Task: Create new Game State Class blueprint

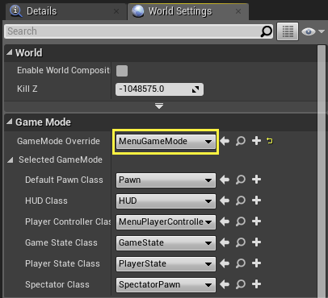Action: tap(256, 242)
